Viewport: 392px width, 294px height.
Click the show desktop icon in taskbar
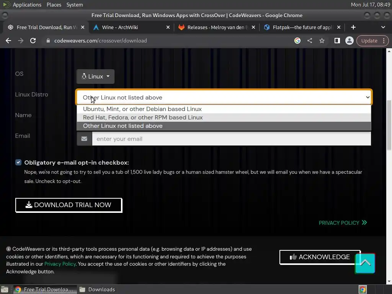(5, 289)
